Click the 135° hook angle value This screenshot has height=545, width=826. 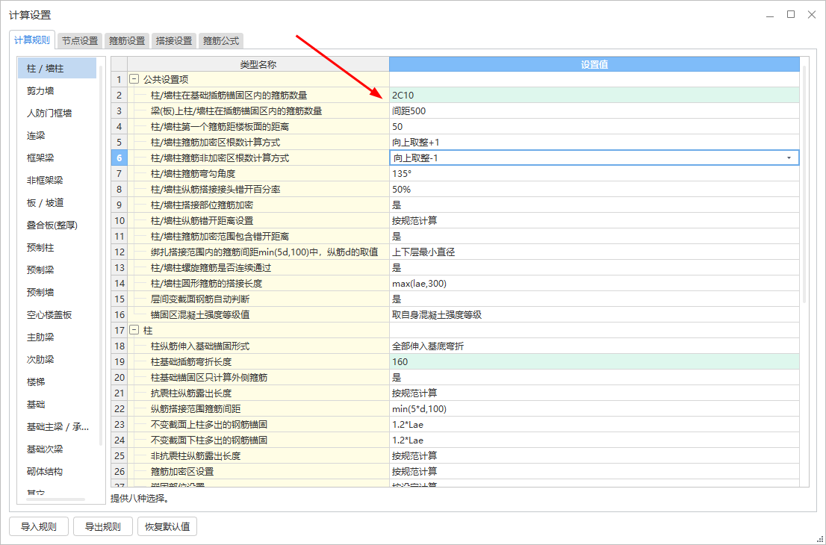(594, 174)
